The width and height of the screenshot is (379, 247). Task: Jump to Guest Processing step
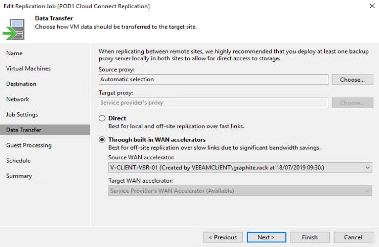29,145
